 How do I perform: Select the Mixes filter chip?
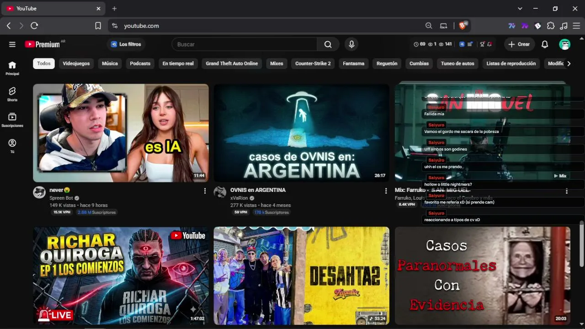[277, 64]
